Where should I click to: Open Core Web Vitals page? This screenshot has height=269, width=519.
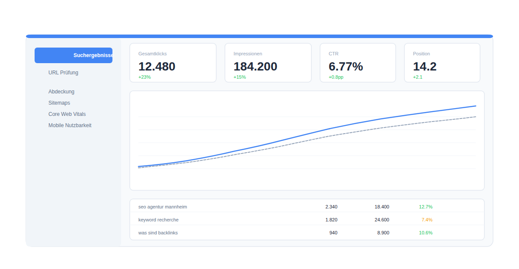[67, 114]
